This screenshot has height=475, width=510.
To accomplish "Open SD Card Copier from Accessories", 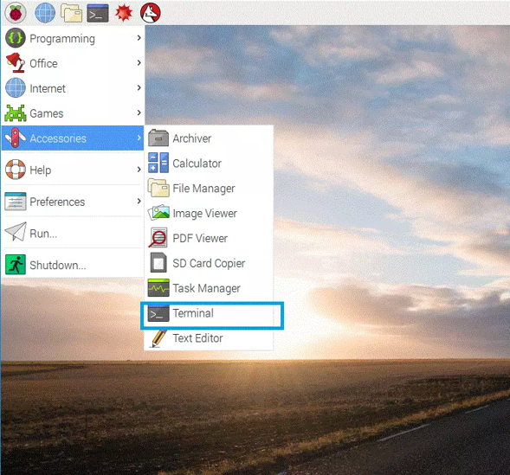I will 209,263.
